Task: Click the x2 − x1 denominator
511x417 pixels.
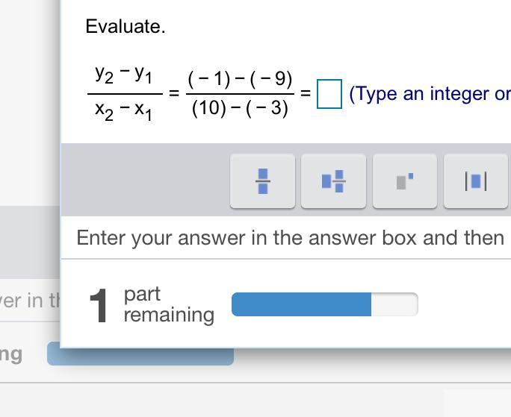Action: [124, 109]
